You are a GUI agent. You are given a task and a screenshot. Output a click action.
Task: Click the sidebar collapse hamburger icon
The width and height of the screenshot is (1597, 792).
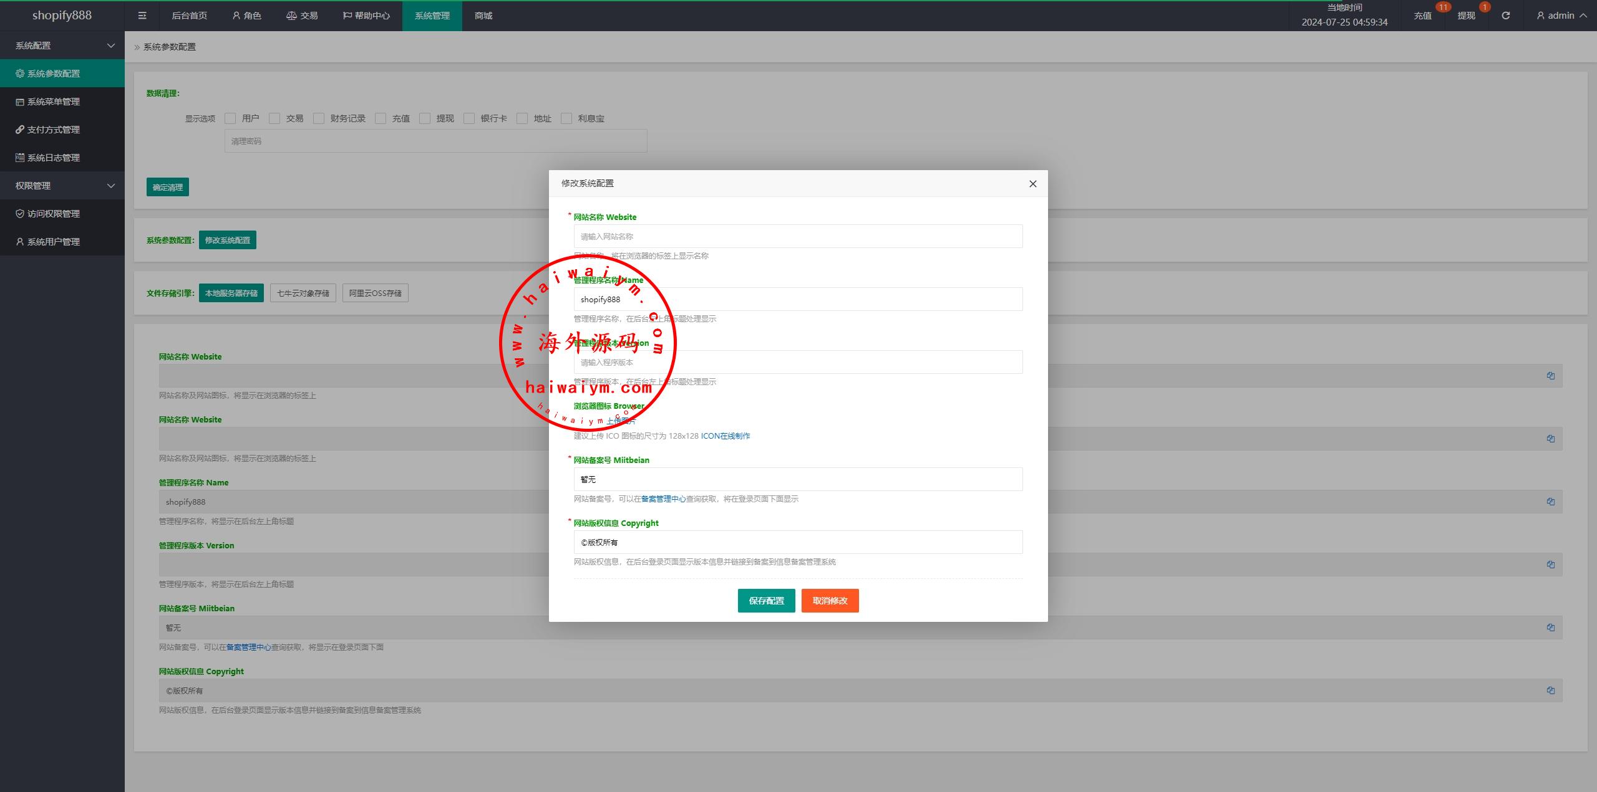tap(142, 16)
